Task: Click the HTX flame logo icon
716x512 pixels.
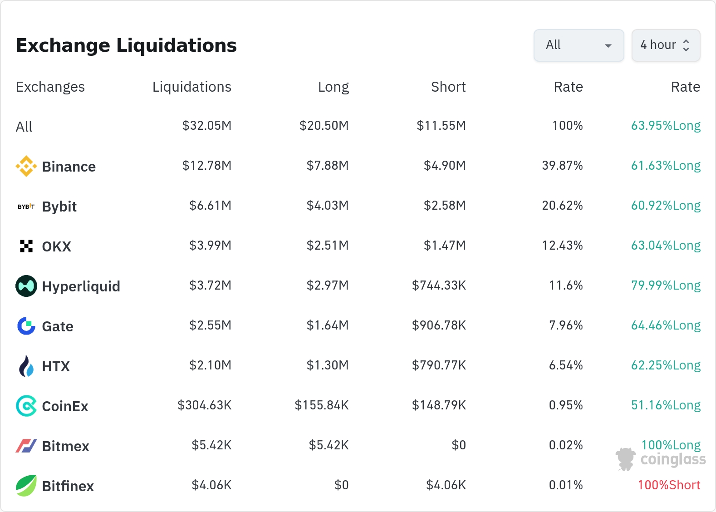Action: 26,366
